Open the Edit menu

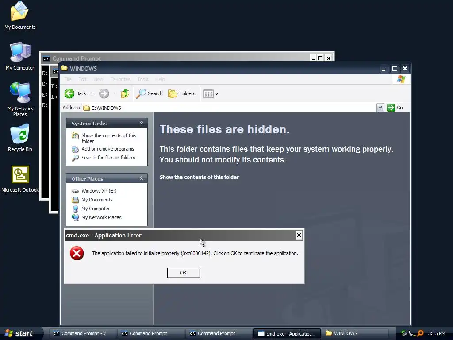pyautogui.click(x=82, y=79)
